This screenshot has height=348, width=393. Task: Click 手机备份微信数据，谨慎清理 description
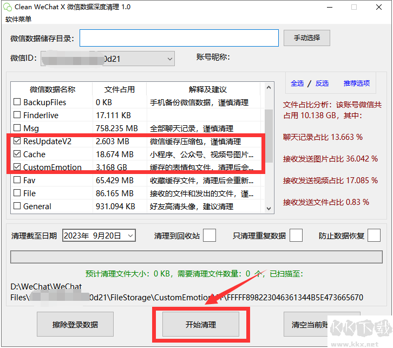tap(199, 102)
